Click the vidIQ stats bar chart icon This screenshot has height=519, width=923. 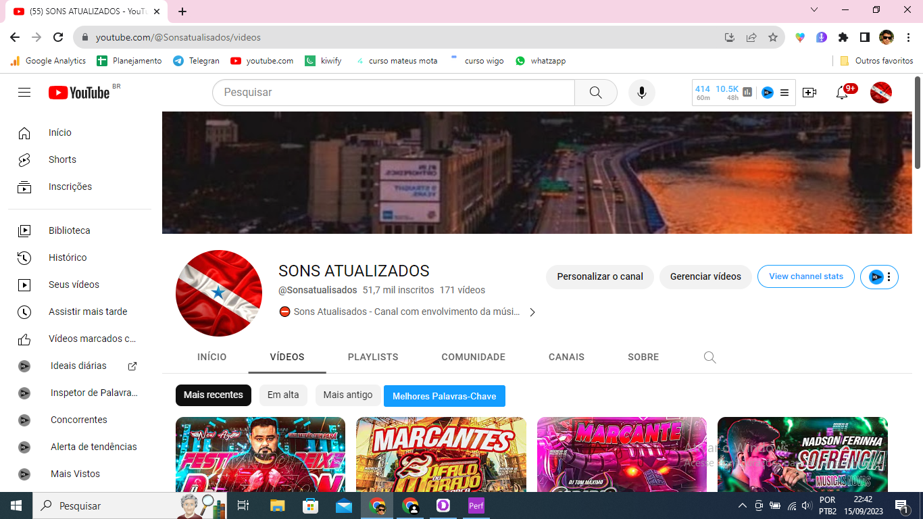pos(747,93)
